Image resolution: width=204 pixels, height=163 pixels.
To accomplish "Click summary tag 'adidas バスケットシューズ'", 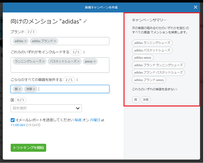I will coord(152,50).
